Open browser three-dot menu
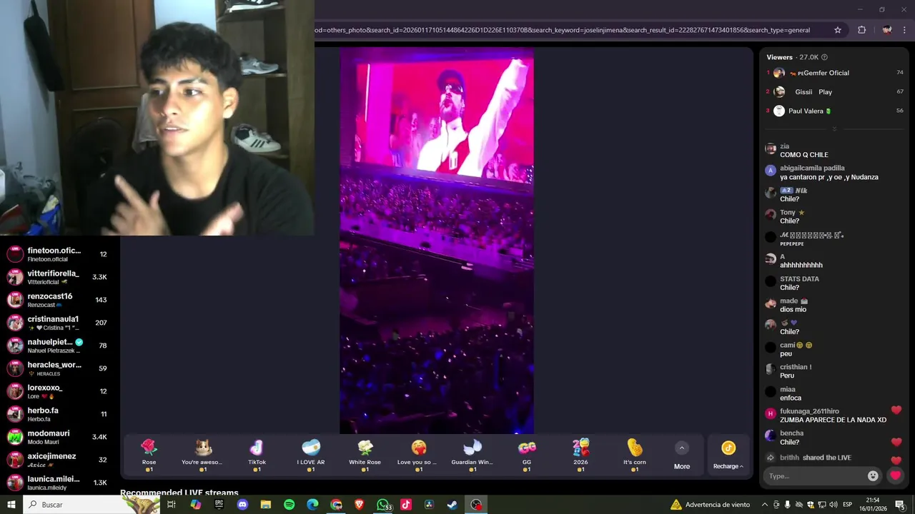Viewport: 915px width, 514px height. pyautogui.click(x=905, y=30)
